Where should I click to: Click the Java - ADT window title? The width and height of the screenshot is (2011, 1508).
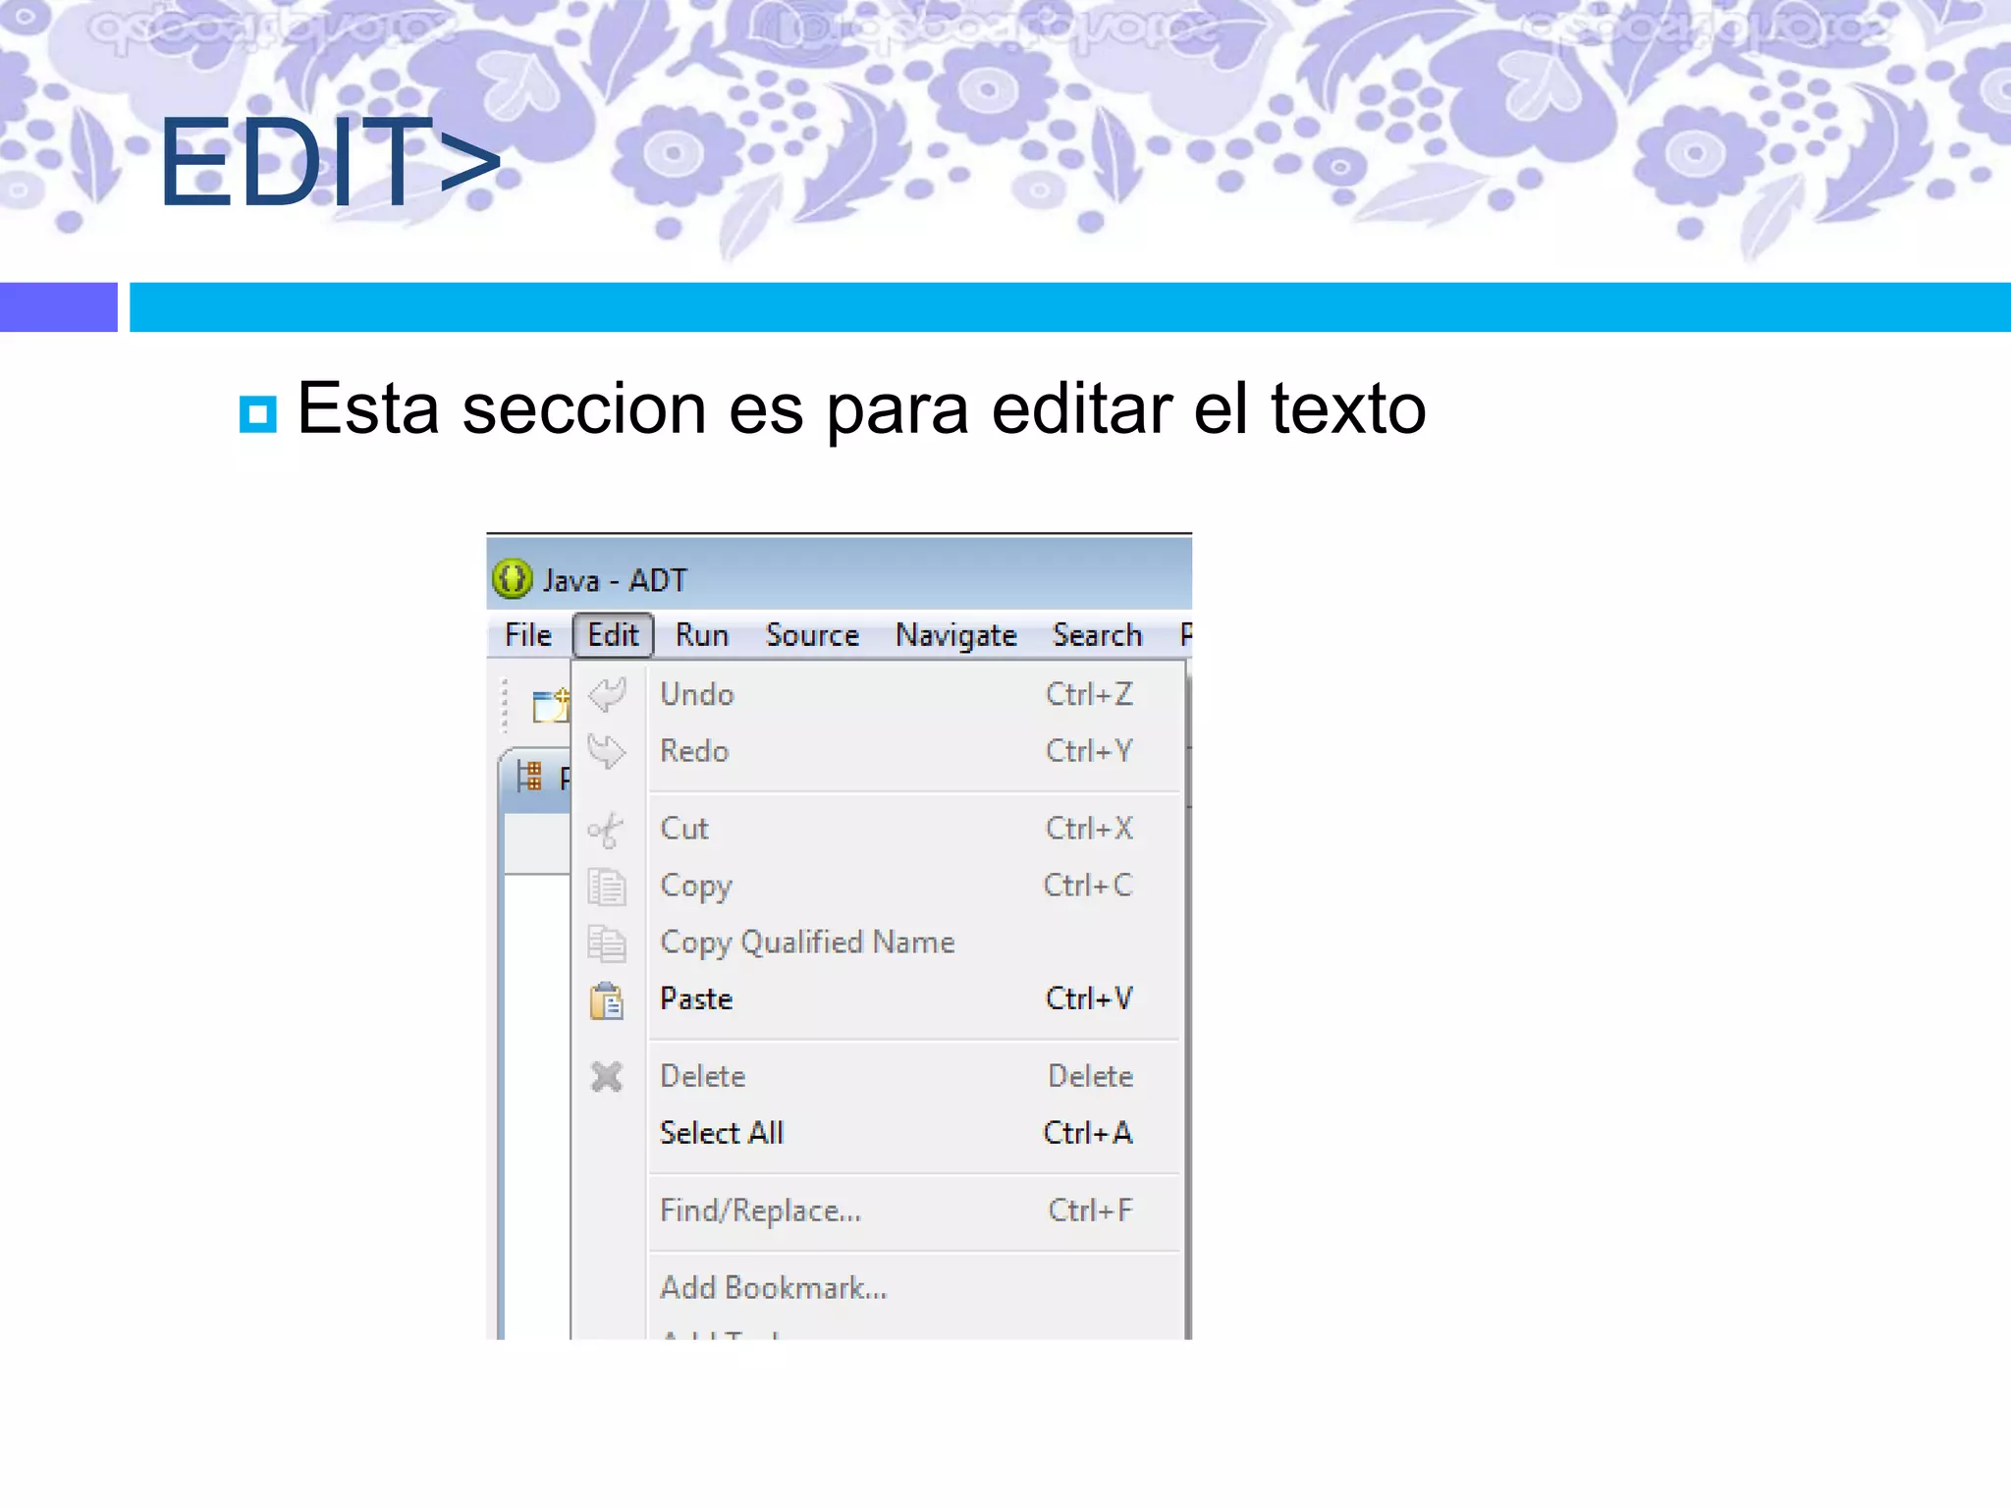pyautogui.click(x=615, y=580)
